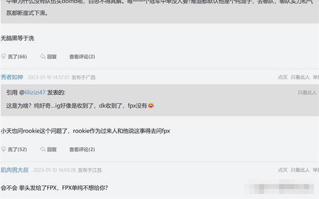The width and height of the screenshot is (319, 199).
Task: Click the report link on 秀者如神's post
Action: (316, 77)
